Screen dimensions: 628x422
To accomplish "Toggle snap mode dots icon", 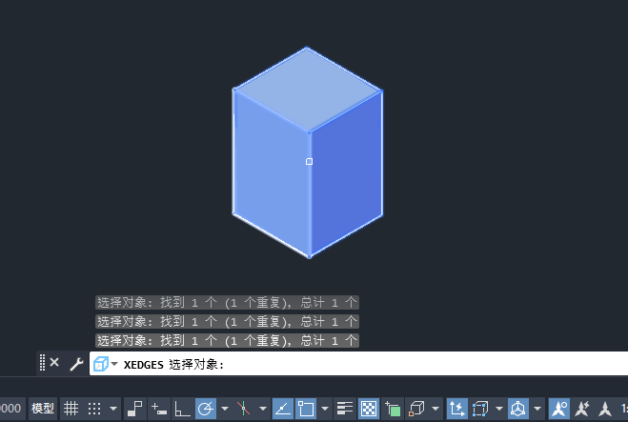I will pos(94,409).
